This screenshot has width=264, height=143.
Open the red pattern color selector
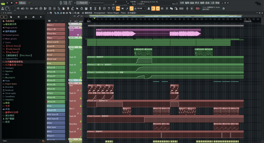(x=197, y=9)
